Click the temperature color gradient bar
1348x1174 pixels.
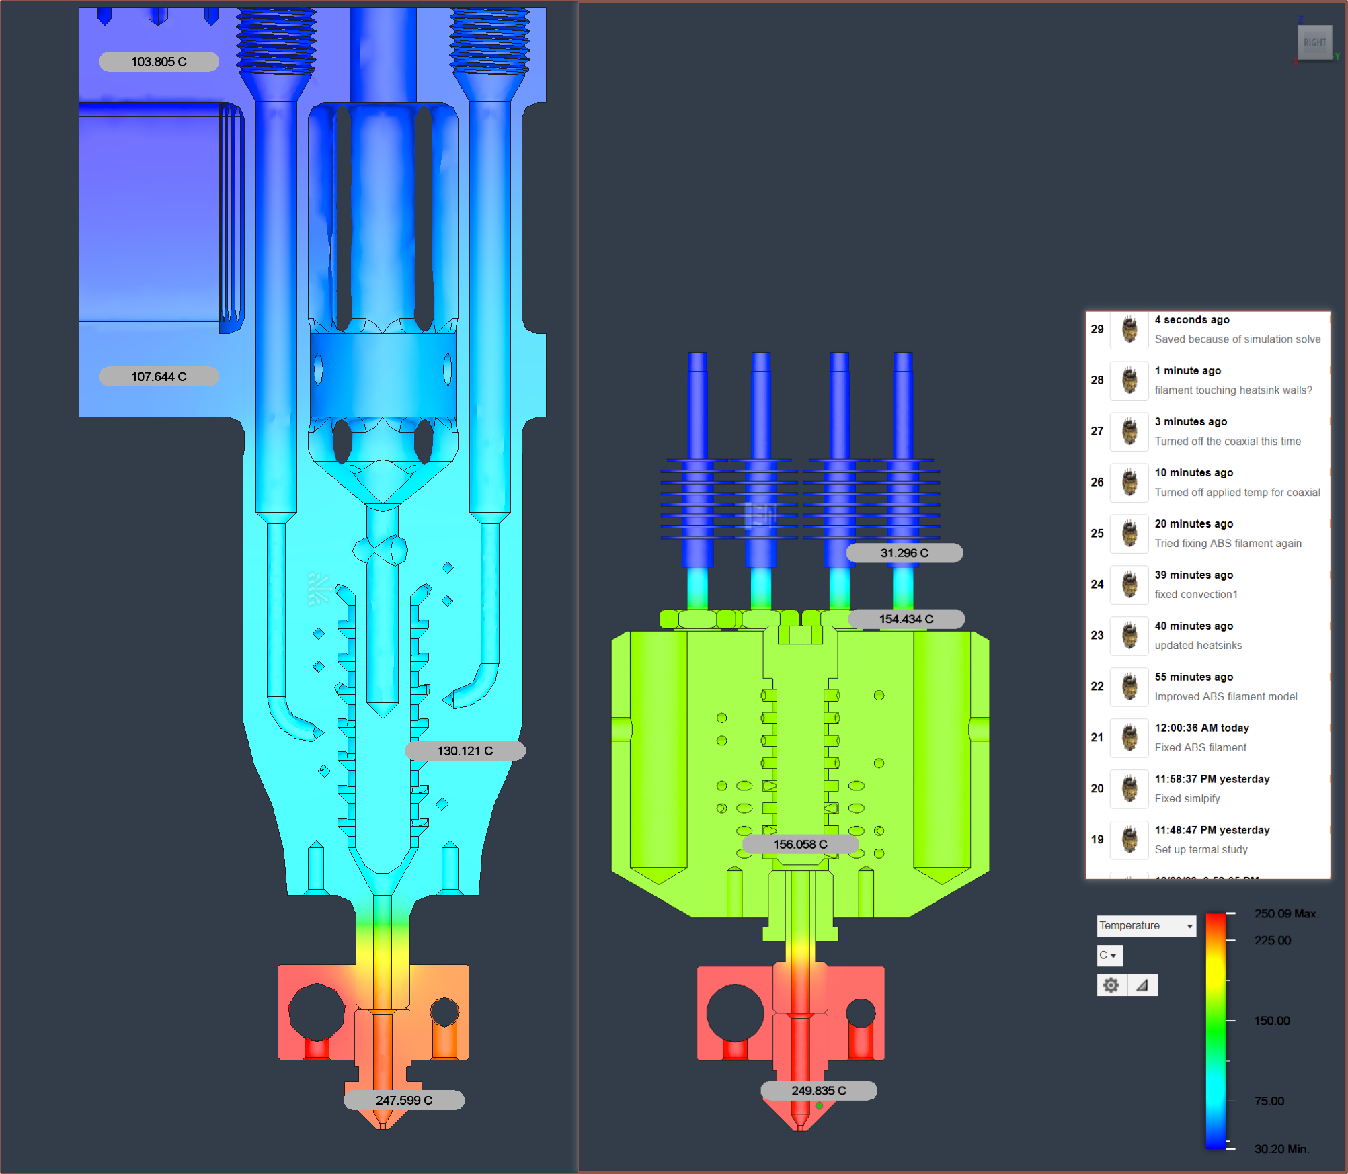click(x=1215, y=1032)
